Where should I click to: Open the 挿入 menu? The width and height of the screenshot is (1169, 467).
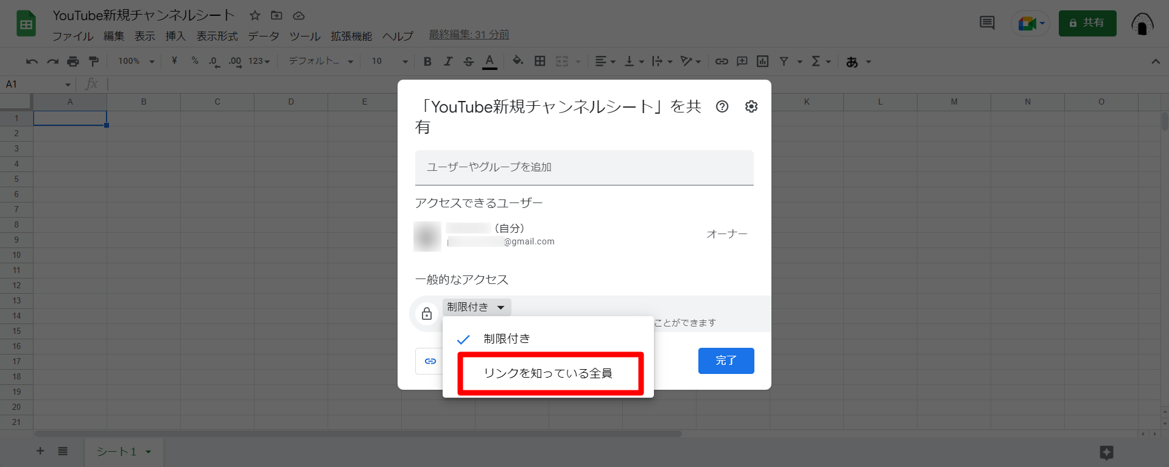[175, 36]
